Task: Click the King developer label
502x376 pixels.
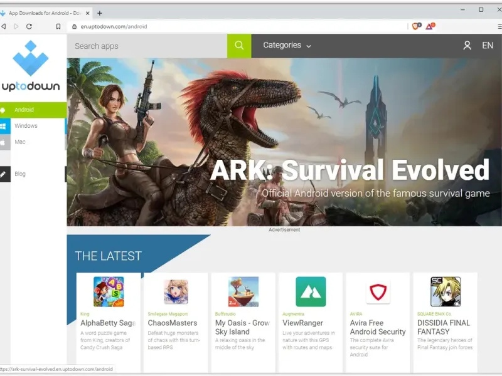Action: [85, 314]
